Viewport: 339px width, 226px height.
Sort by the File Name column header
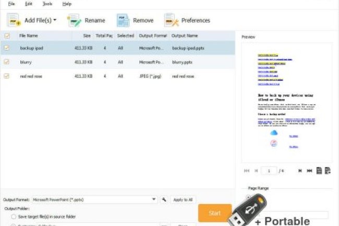(x=29, y=35)
